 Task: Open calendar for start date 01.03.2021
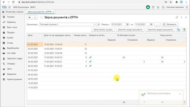[128, 24]
